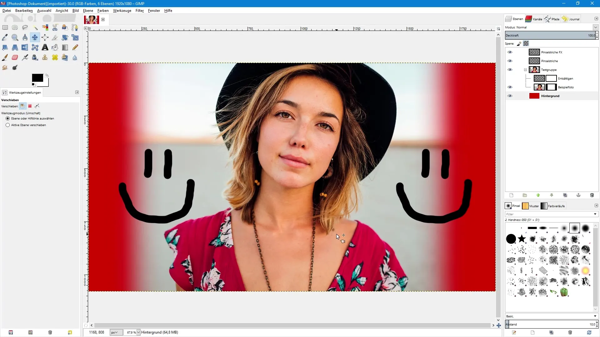
Task: Click the black foreground color swatch
Action: click(37, 78)
